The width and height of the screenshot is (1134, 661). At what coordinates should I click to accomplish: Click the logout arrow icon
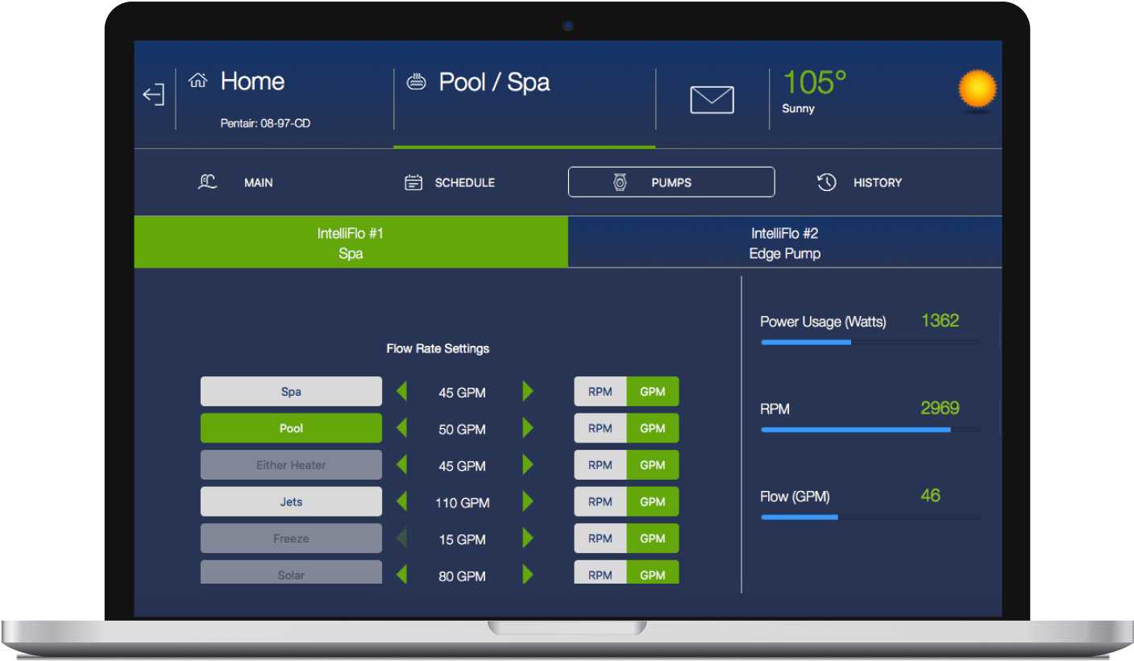click(153, 94)
